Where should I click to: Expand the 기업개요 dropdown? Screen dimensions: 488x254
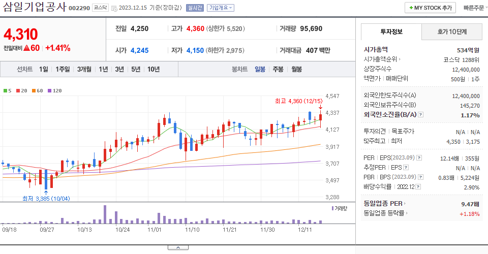point(221,8)
